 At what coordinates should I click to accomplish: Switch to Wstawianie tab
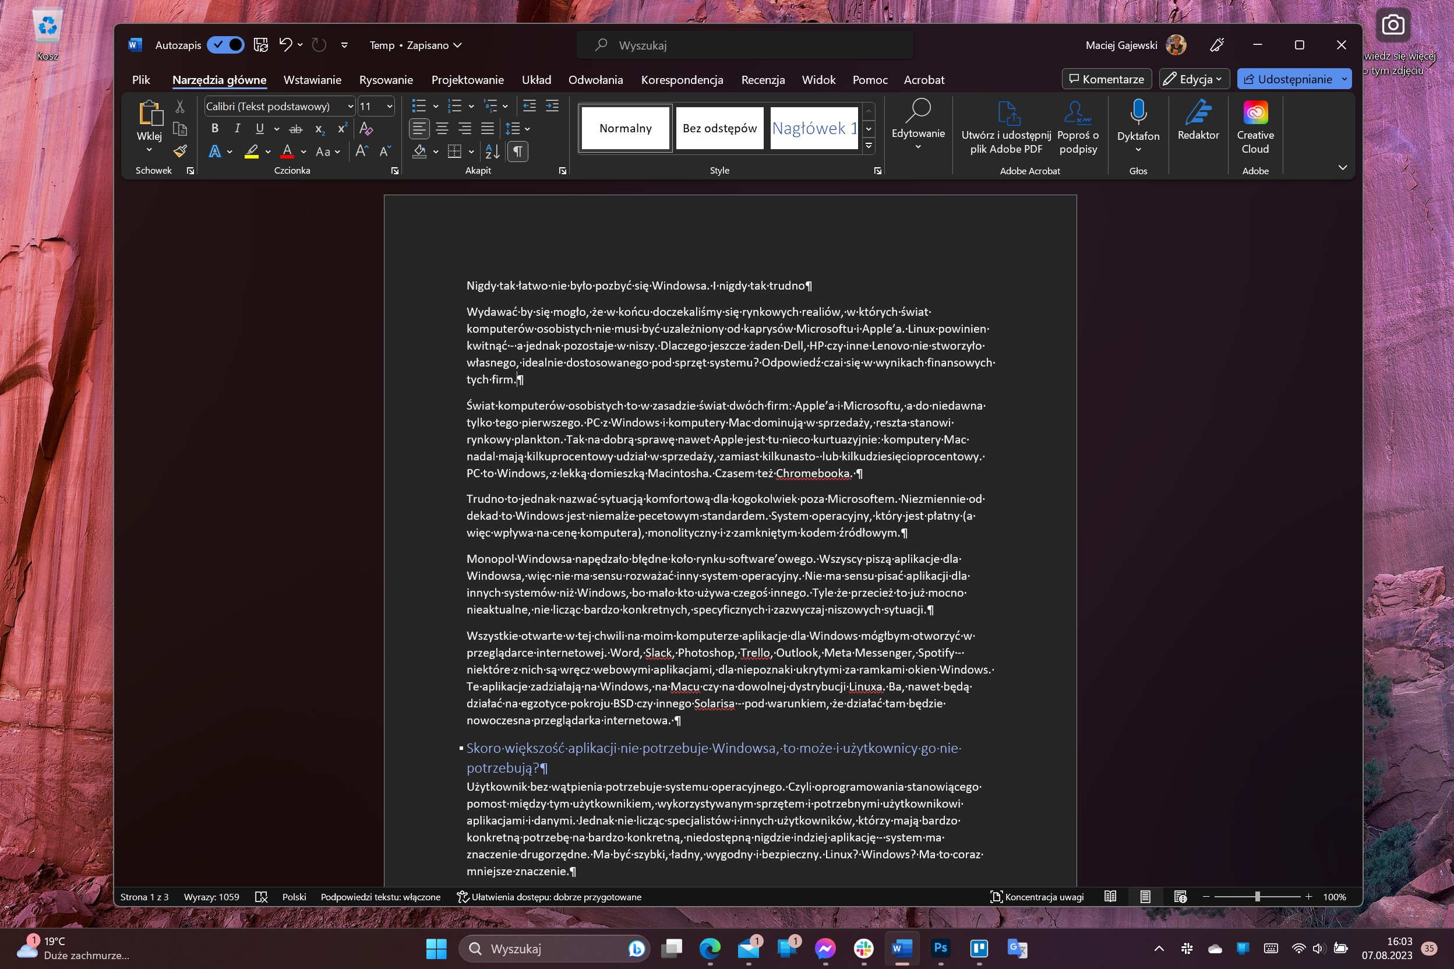click(x=312, y=79)
